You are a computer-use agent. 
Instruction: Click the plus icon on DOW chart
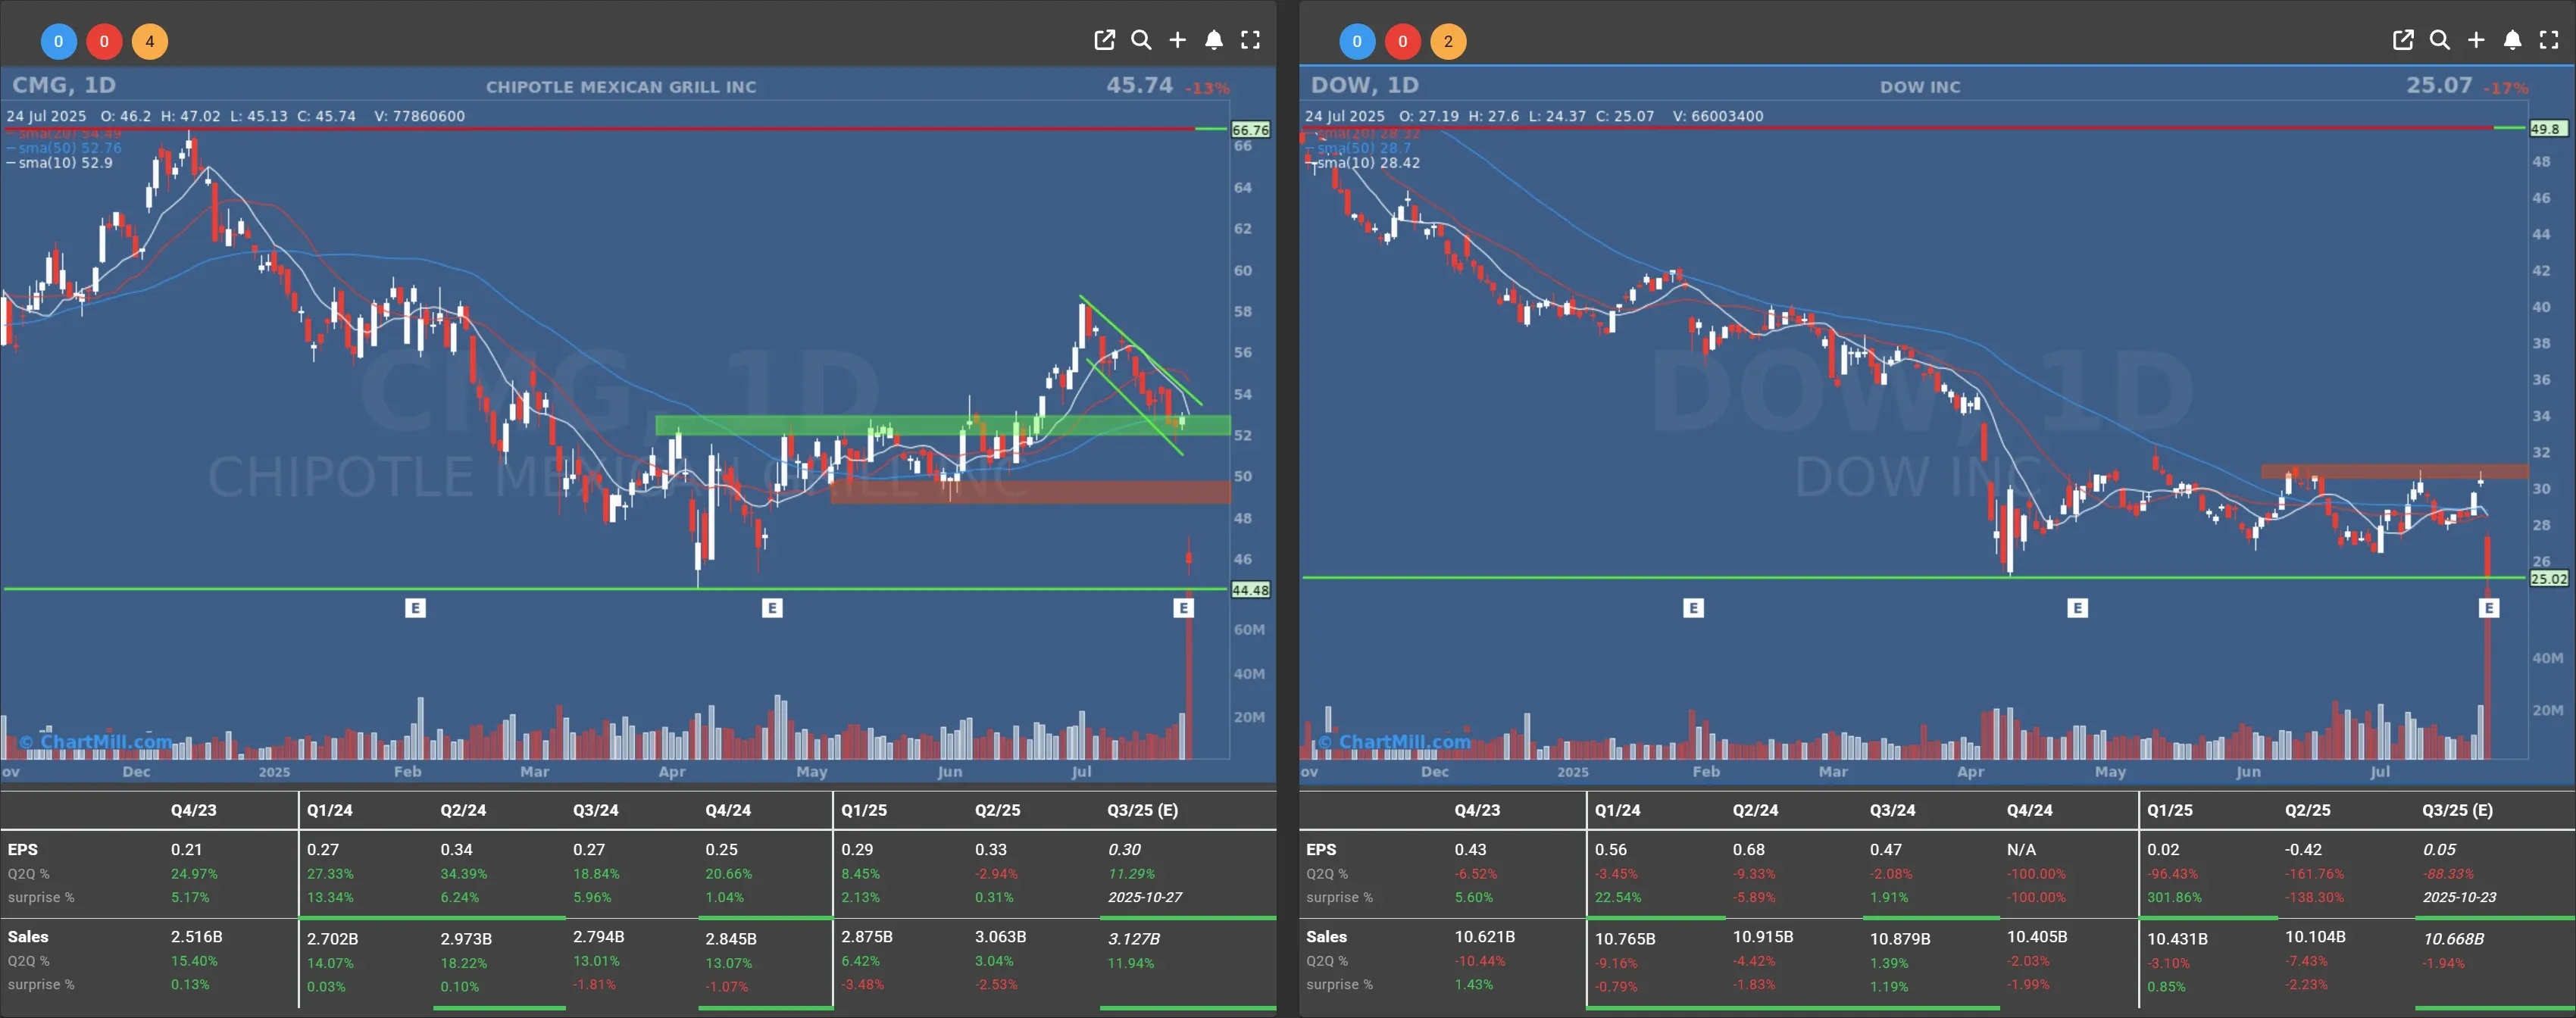coord(2476,40)
